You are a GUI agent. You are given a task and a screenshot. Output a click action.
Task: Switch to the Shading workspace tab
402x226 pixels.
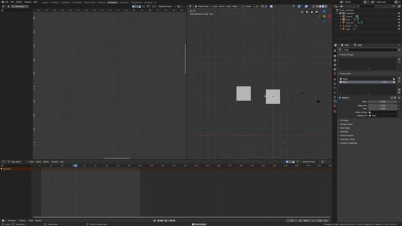tap(102, 3)
